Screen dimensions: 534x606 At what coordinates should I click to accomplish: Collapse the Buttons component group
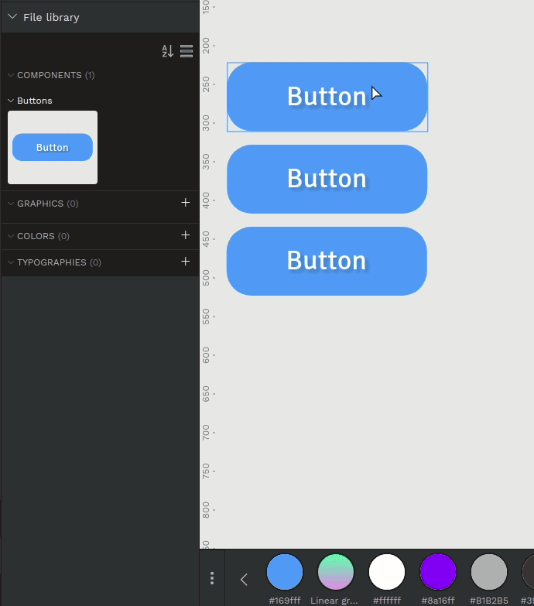click(11, 101)
